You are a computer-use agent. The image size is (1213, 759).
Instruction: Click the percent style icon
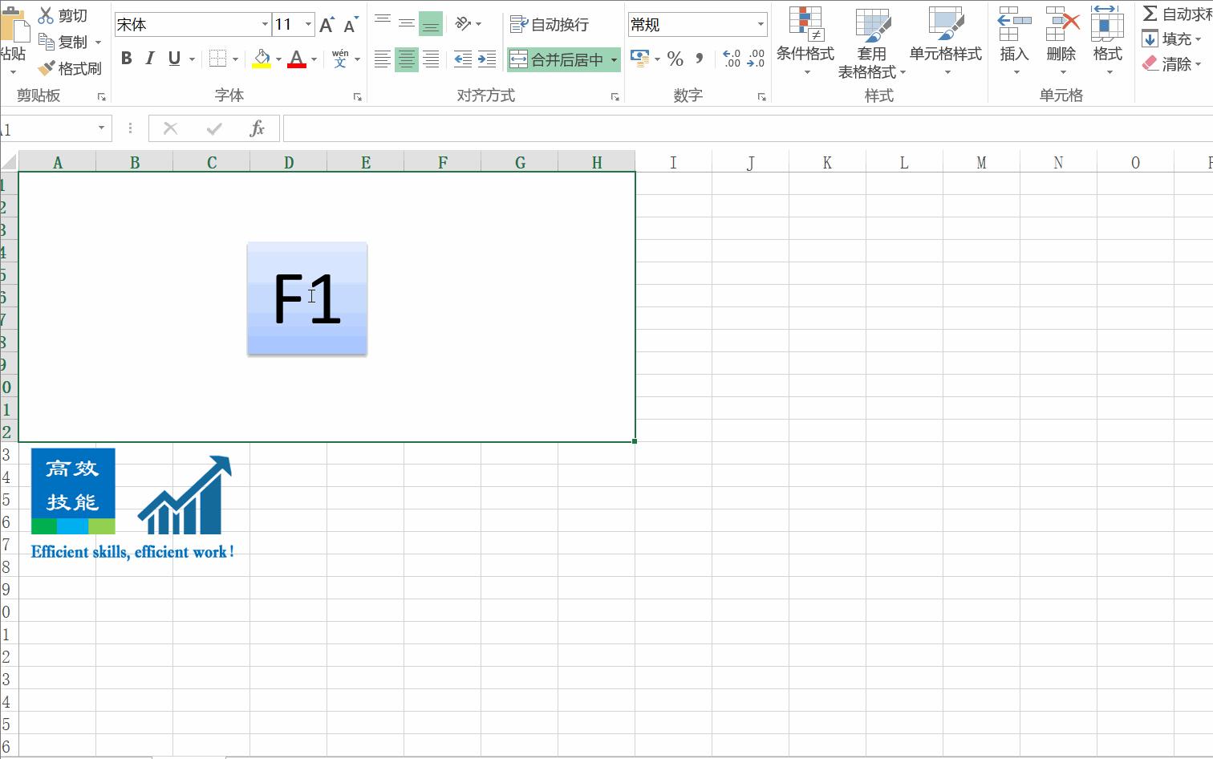click(x=675, y=59)
